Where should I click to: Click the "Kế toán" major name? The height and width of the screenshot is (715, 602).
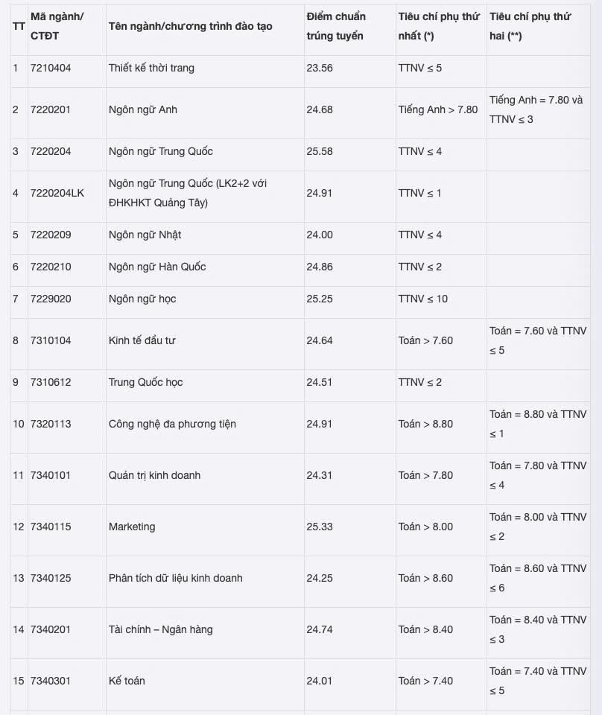click(127, 681)
